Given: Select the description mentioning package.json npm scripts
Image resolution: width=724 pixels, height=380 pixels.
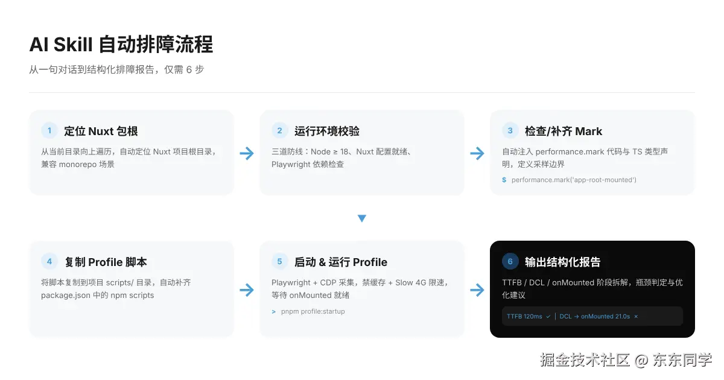Looking at the screenshot, I should pos(116,289).
